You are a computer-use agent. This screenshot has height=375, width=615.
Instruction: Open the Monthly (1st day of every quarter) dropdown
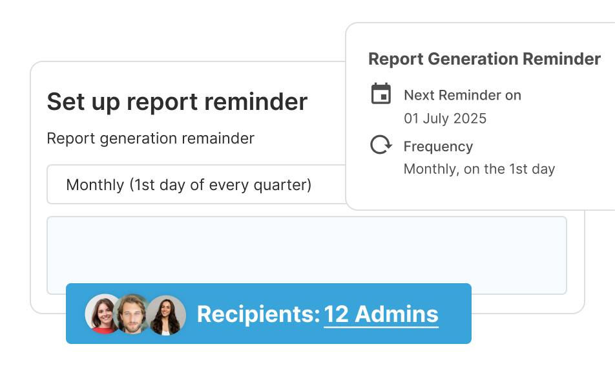[196, 184]
